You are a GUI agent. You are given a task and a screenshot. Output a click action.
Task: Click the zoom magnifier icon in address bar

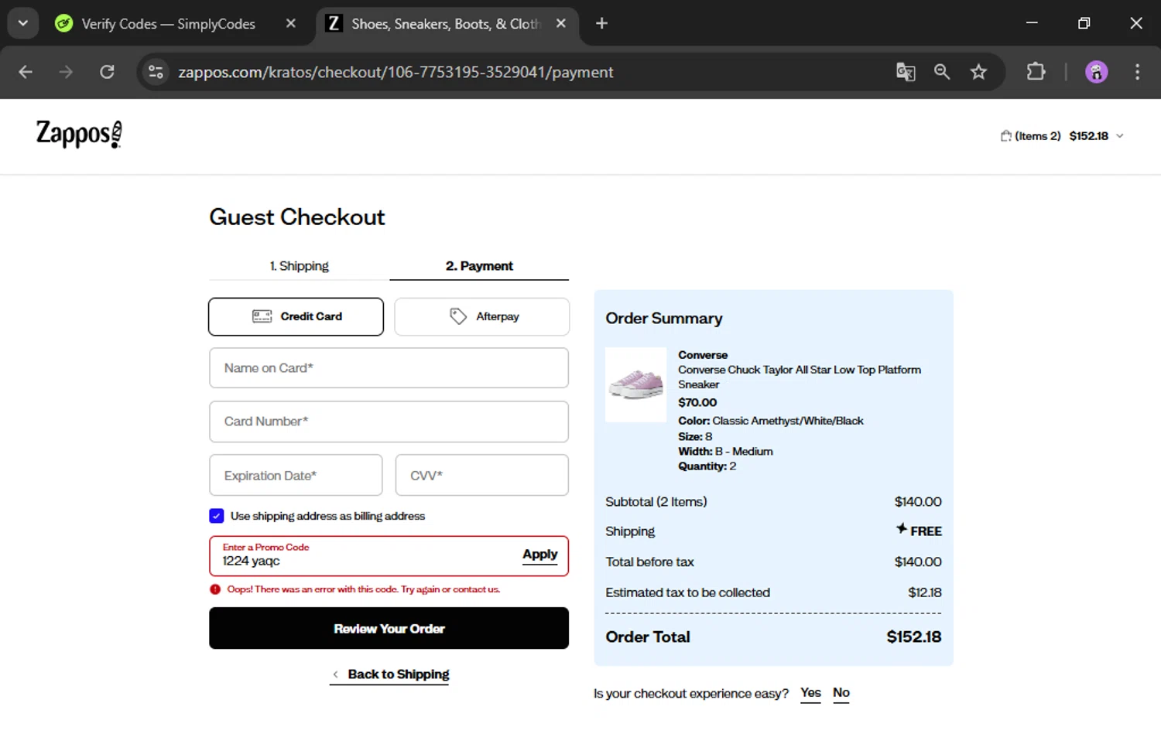click(x=941, y=72)
